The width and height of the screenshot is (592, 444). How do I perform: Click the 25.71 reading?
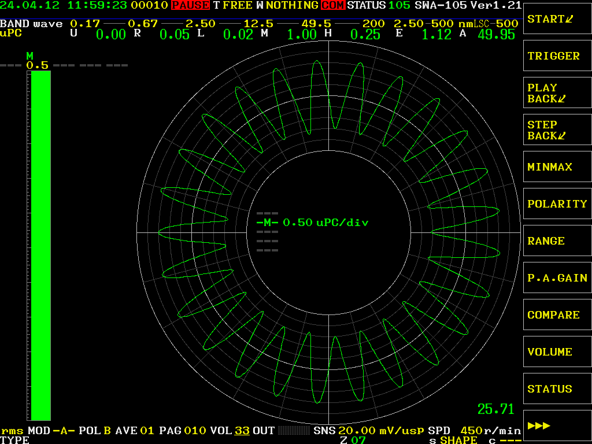click(x=495, y=409)
